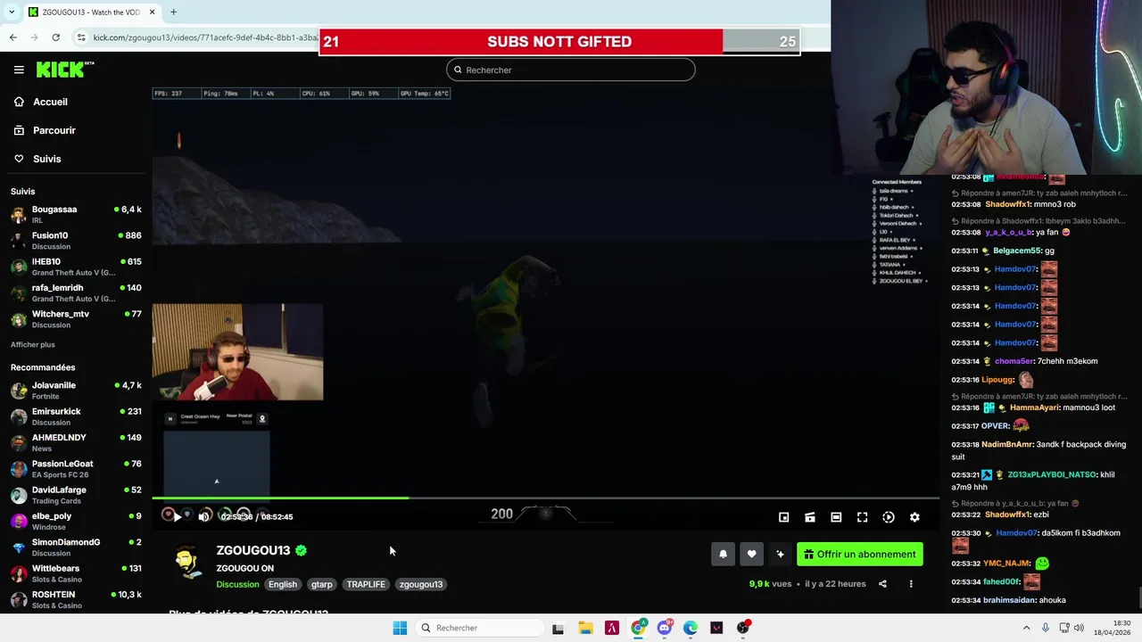Open Jolavanille recommended channel
Image resolution: width=1142 pixels, height=642 pixels.
click(76, 391)
